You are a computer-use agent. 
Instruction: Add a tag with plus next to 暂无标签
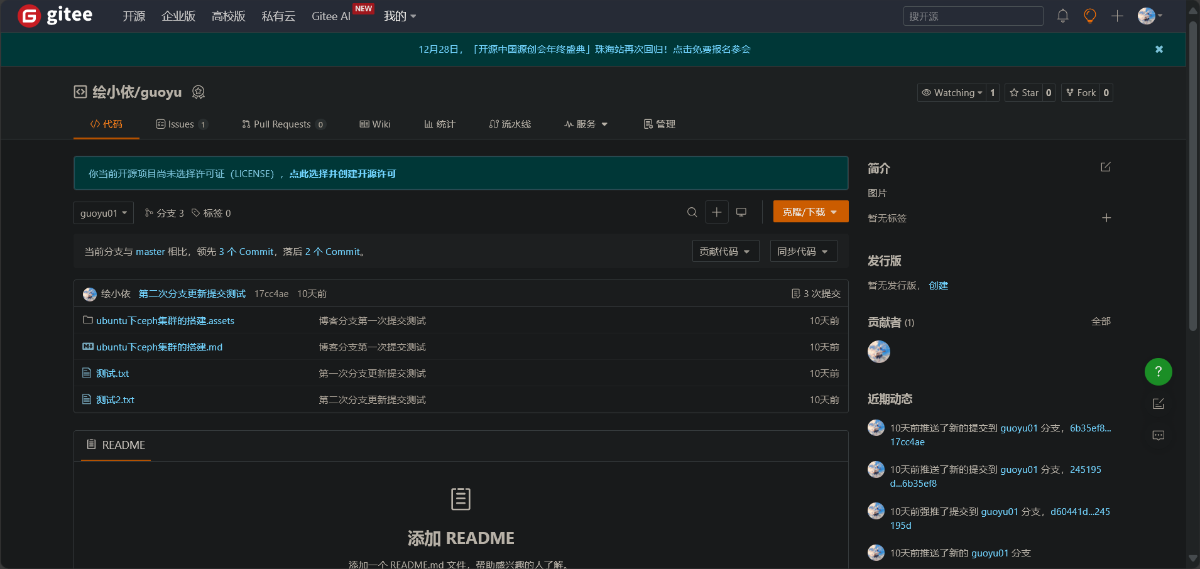click(1106, 218)
